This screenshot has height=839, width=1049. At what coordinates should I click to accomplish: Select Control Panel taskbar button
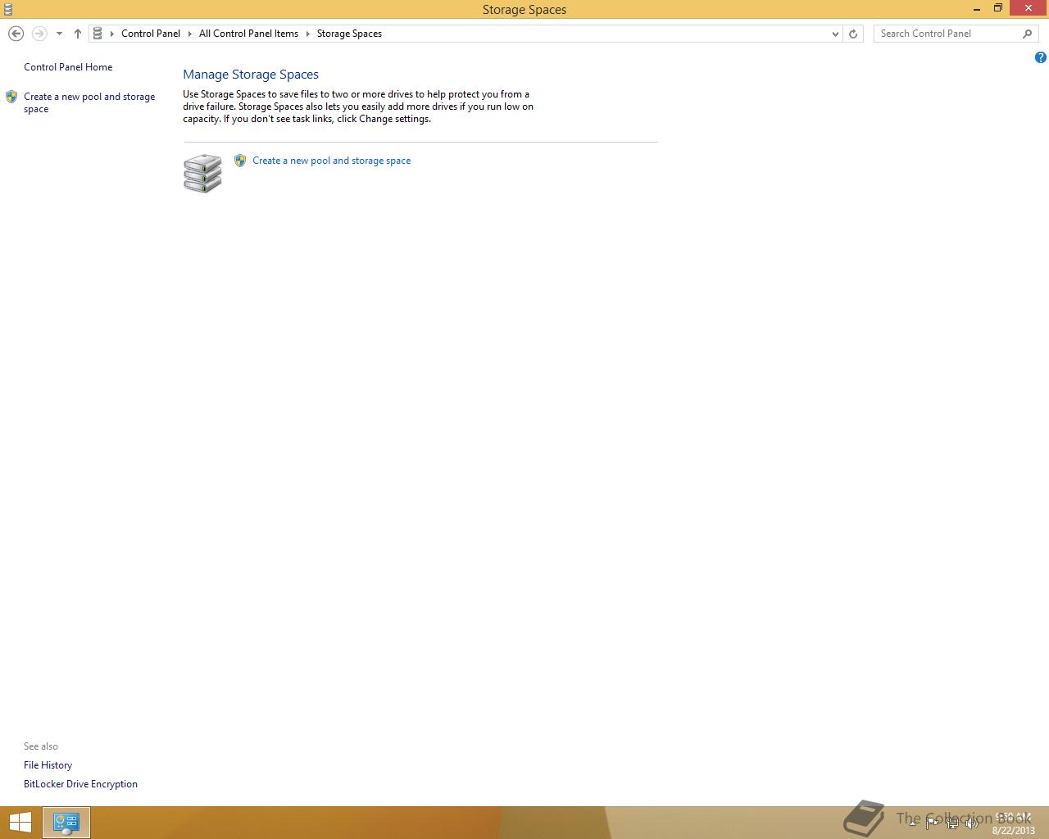tap(66, 823)
